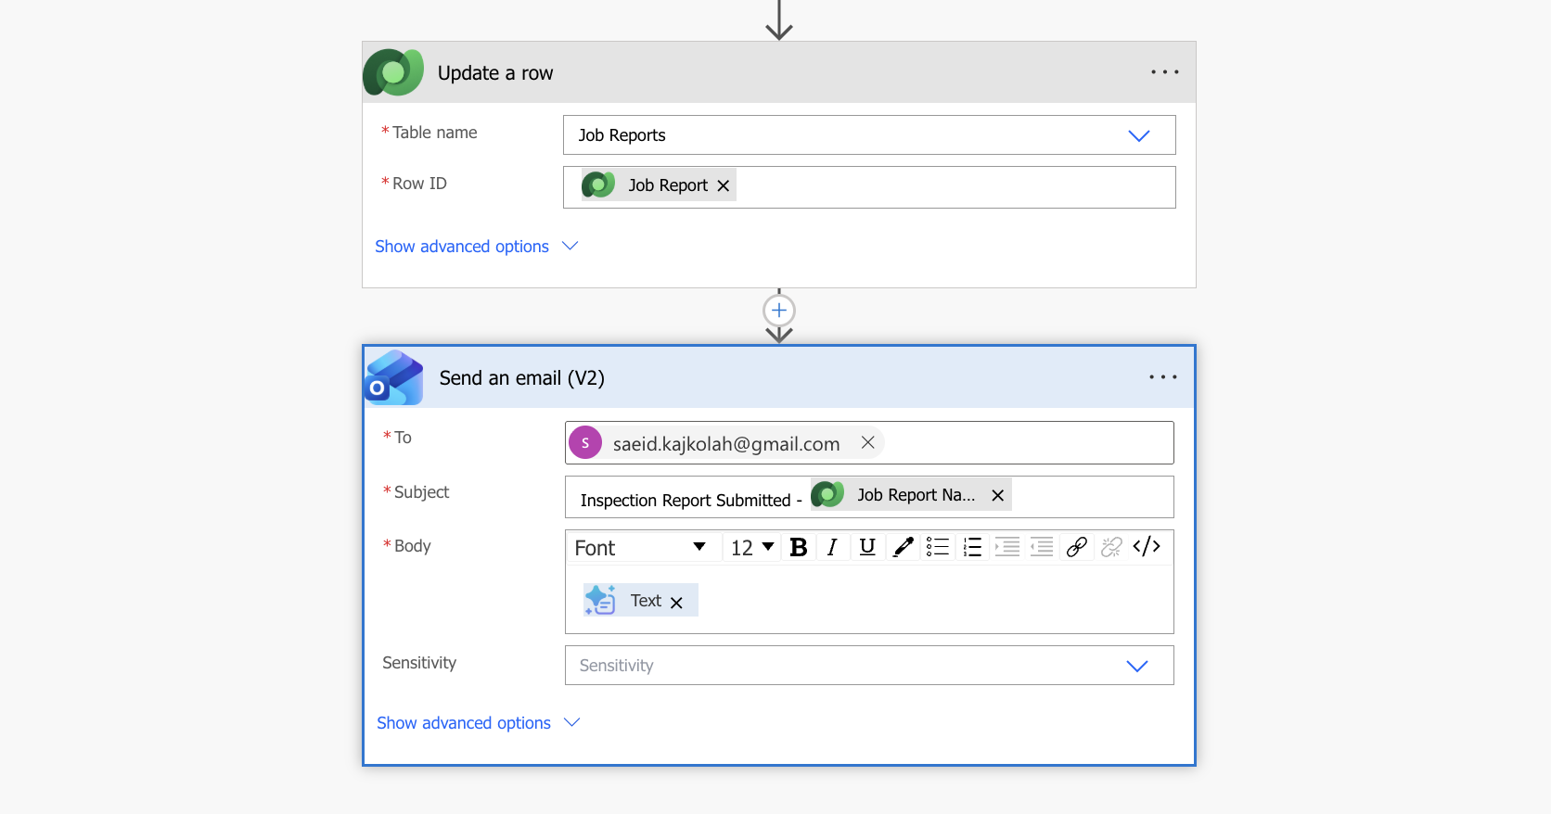Viewport: 1551px width, 814px height.
Task: Open the font size 12 dropdown
Action: tap(751, 548)
